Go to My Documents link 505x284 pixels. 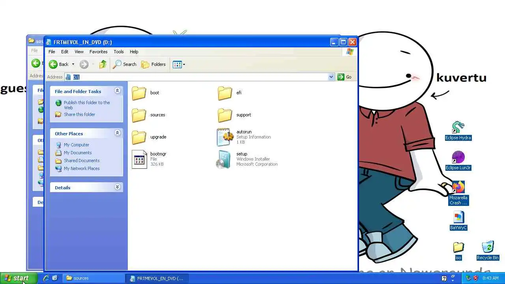pyautogui.click(x=78, y=153)
